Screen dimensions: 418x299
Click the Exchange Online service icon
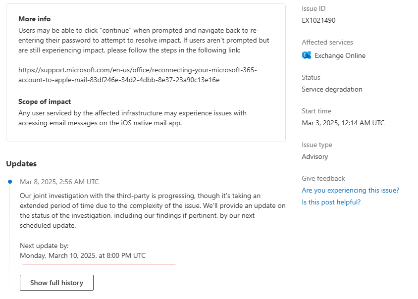pyautogui.click(x=307, y=55)
